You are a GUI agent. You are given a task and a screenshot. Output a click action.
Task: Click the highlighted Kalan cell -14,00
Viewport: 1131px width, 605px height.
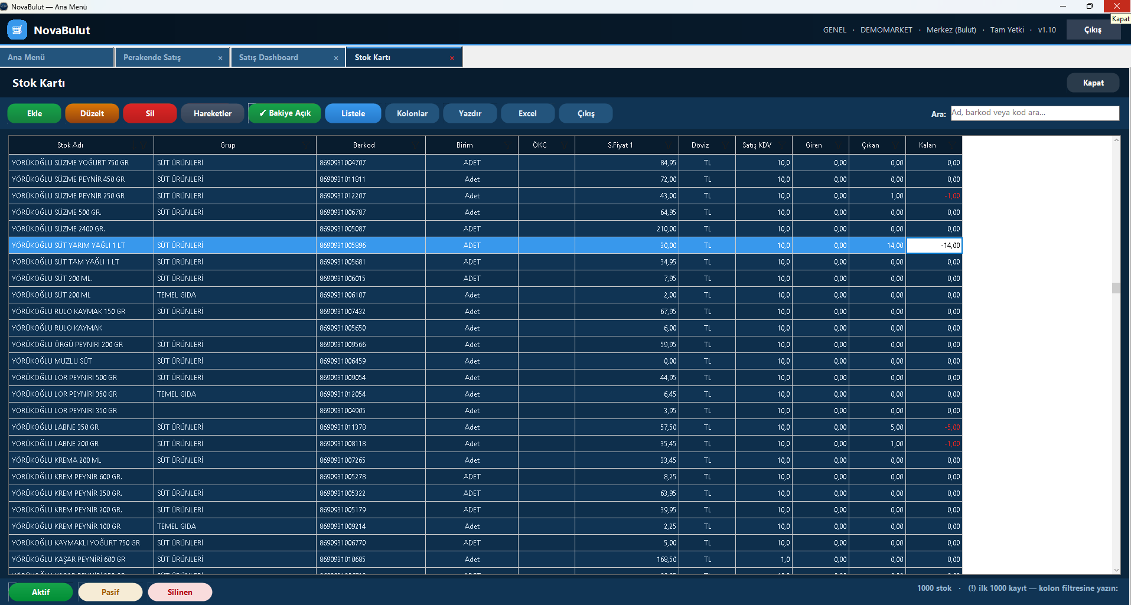click(934, 245)
